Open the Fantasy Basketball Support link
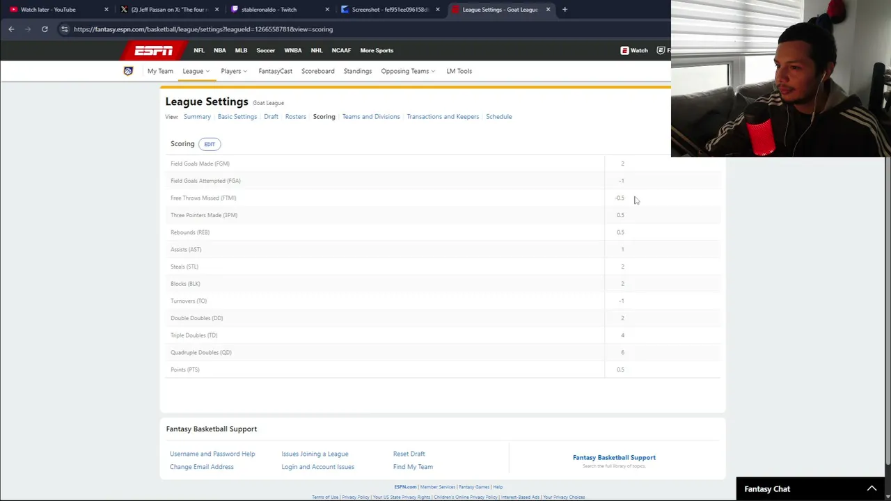This screenshot has width=891, height=501. 614,457
